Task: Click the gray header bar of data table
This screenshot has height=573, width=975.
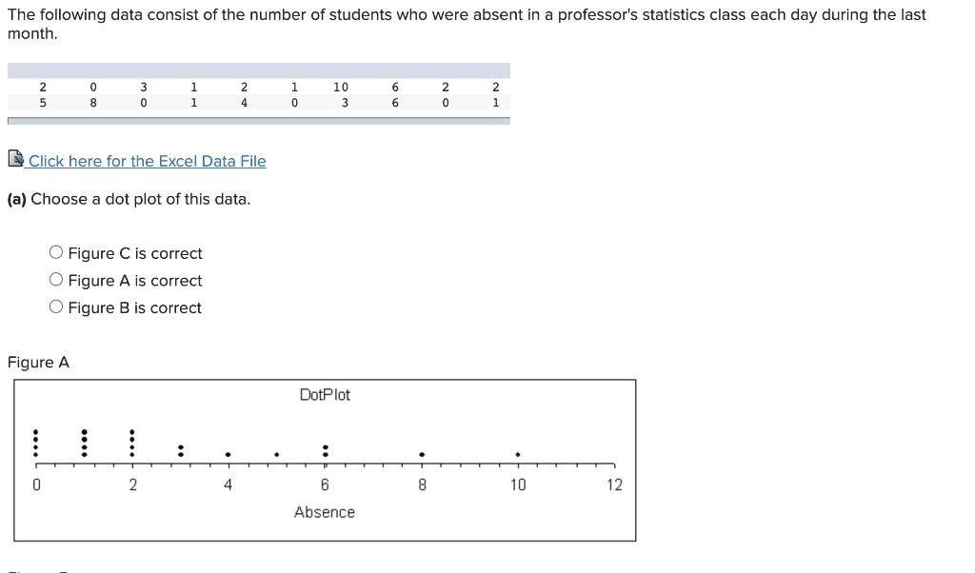Action: pos(259,70)
